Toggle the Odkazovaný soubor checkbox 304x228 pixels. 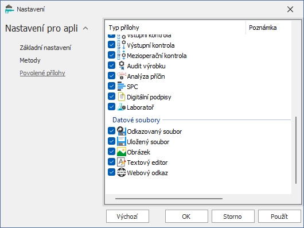(x=111, y=131)
